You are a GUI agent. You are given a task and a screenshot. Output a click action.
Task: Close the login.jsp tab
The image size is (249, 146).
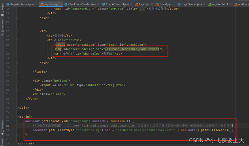152,4
